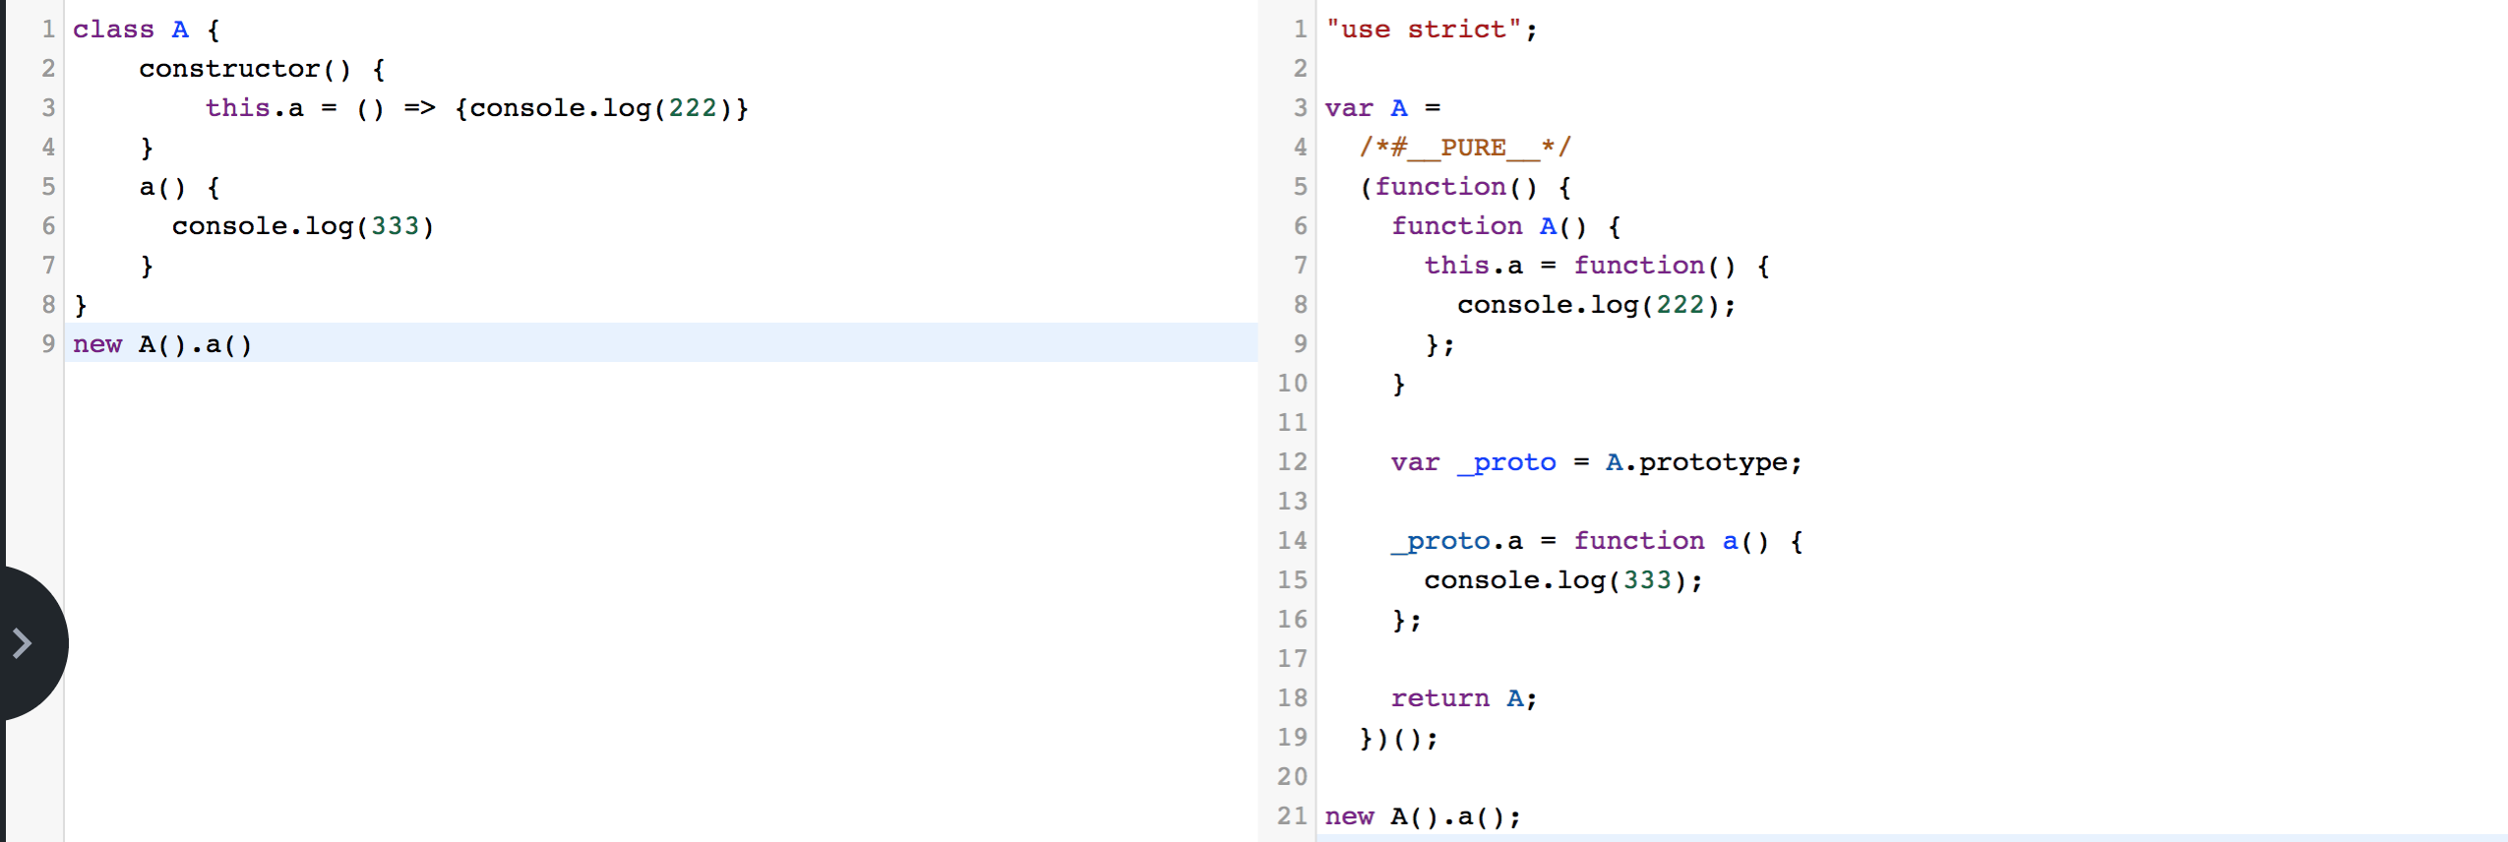Viewport: 2508px width, 842px height.
Task: Select the 'constructor() {' line in source editor
Action: click(262, 69)
